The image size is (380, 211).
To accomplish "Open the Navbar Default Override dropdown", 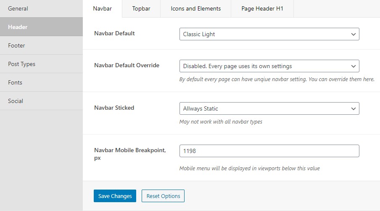I will [x=269, y=66].
